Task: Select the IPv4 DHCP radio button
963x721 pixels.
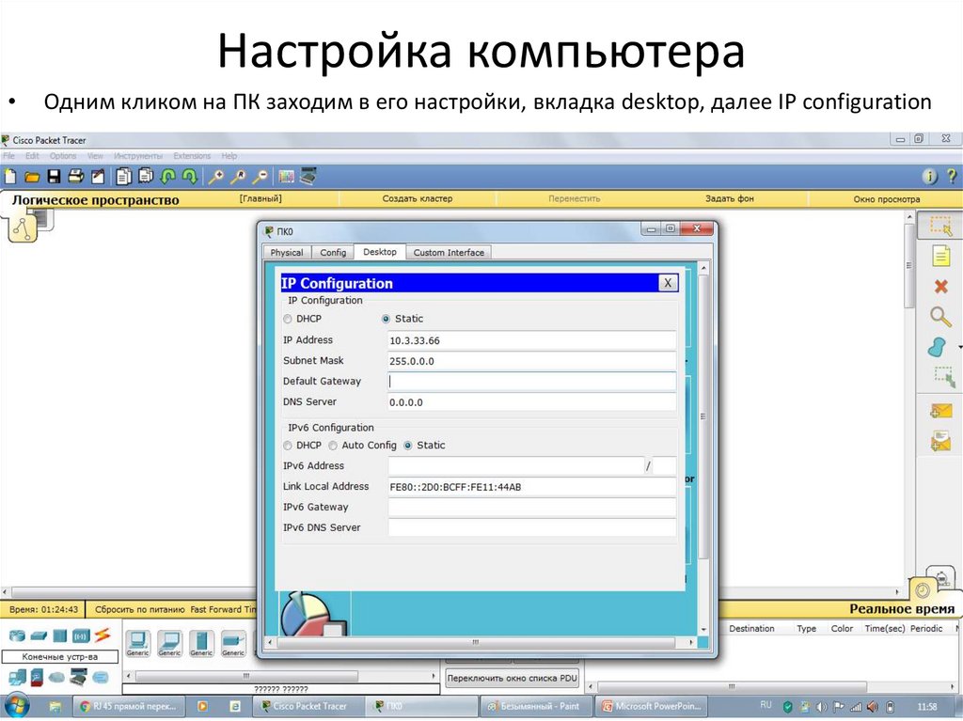Action: pyautogui.click(x=288, y=319)
